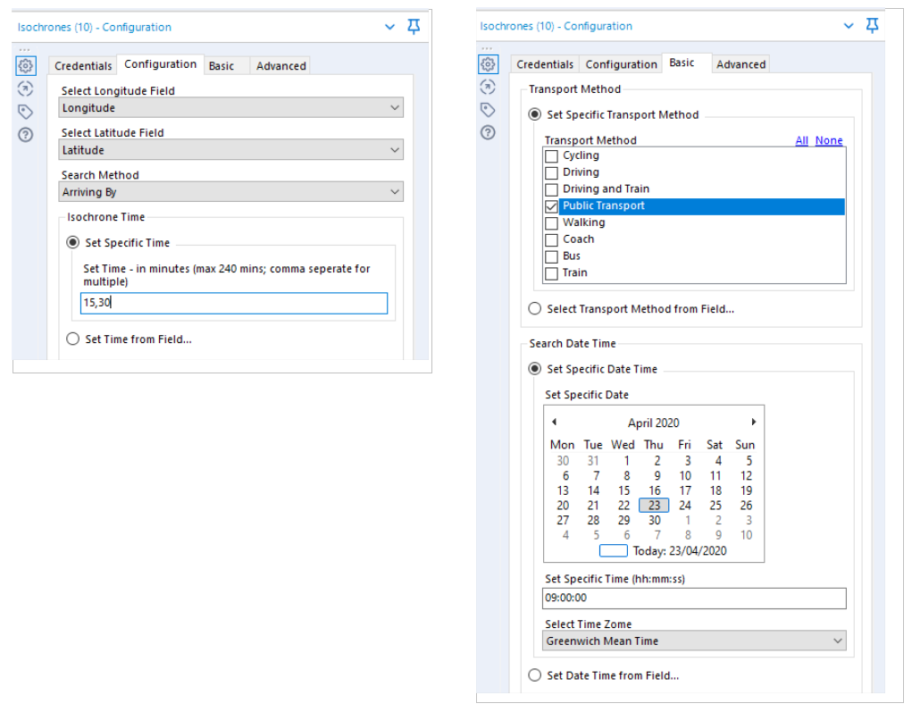The height and width of the screenshot is (712, 912).
Task: Open the Configuration gear icon in left sidebar
Action: pyautogui.click(x=25, y=65)
